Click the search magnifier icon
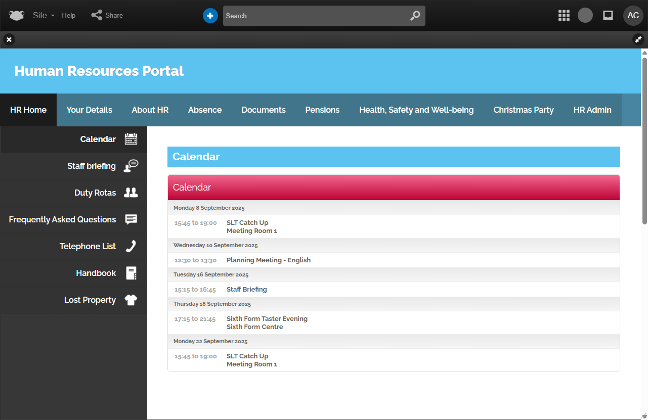 point(415,16)
